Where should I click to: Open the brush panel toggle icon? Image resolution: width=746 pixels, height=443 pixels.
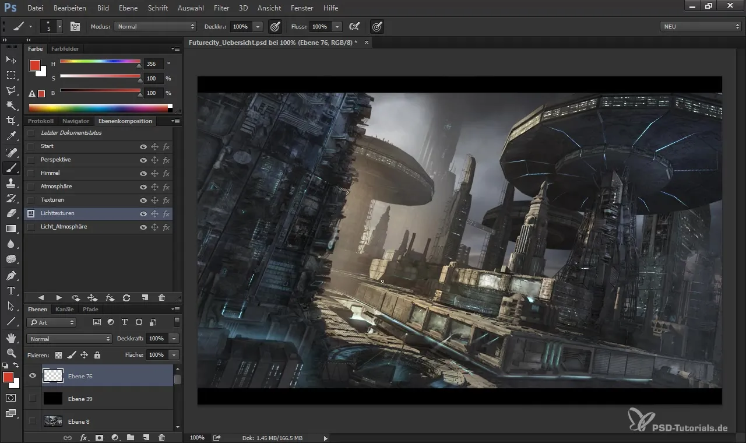click(75, 26)
